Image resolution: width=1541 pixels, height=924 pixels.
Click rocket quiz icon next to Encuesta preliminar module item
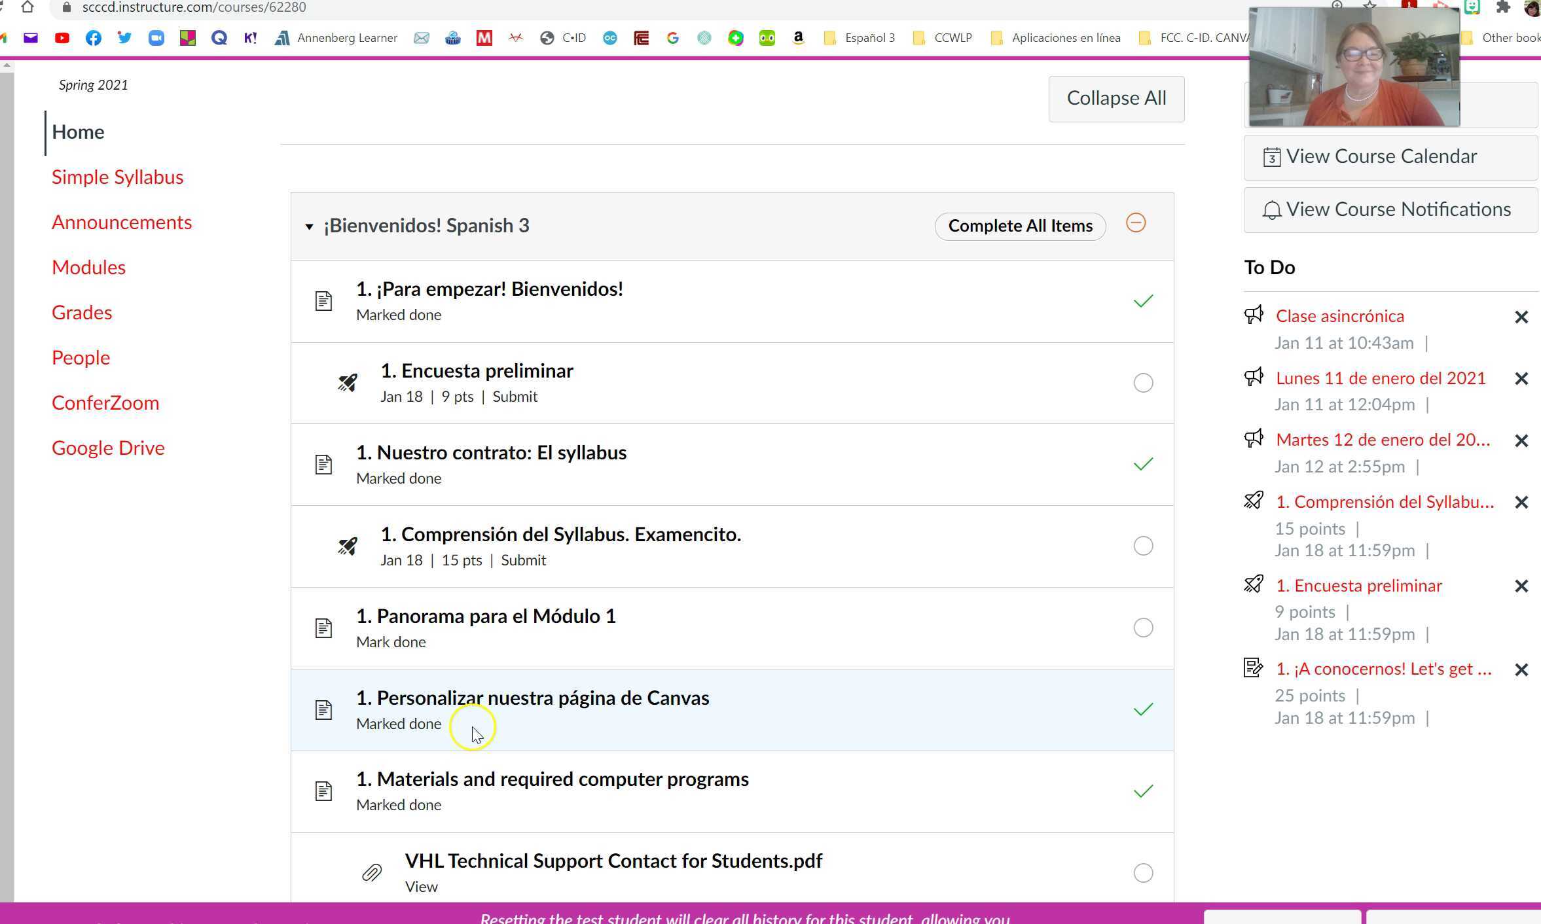coord(348,383)
